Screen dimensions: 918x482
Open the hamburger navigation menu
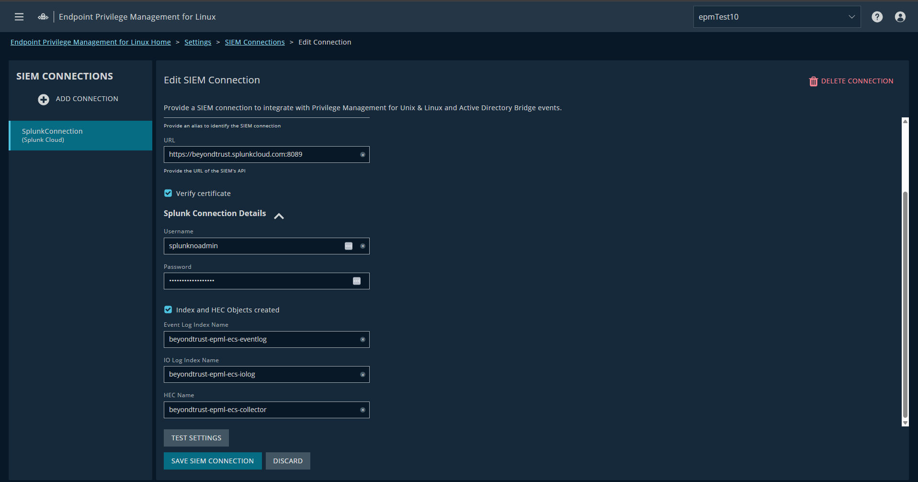[19, 17]
